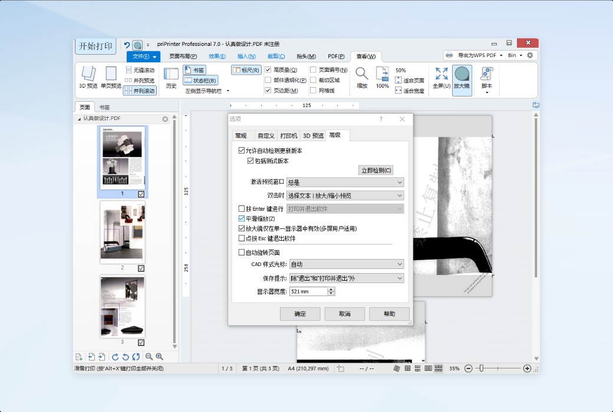Click 显示器宽度 521 mm input field
Image resolution: width=613 pixels, height=412 pixels.
coord(308,291)
